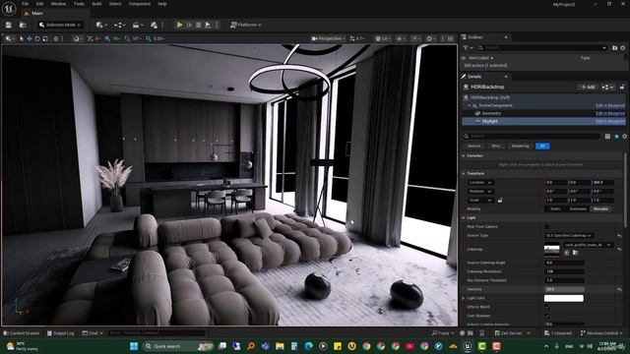
Task: Select the General filter tab
Action: [x=473, y=147]
